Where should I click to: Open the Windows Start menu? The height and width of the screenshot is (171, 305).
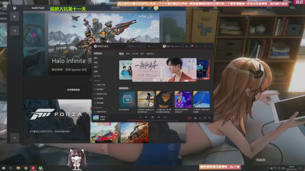click(x=3, y=168)
